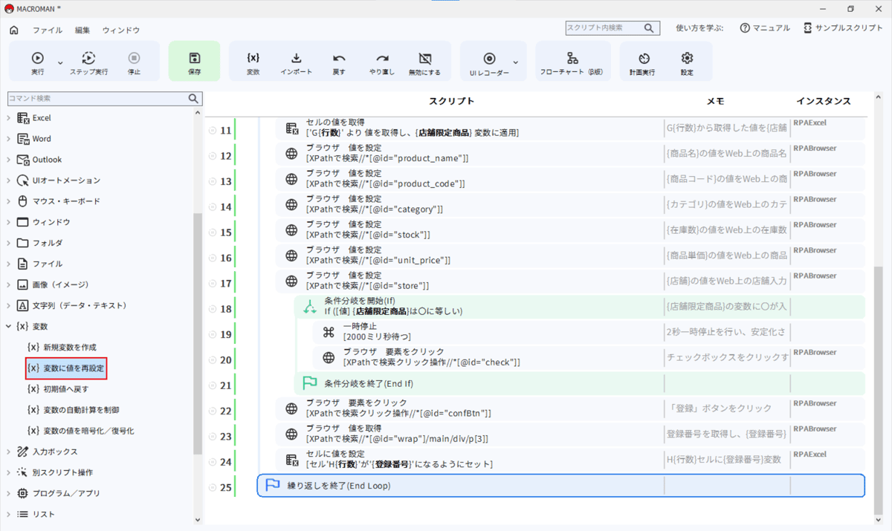Open the 設定 settings gear
This screenshot has height=531, width=892.
[x=687, y=63]
